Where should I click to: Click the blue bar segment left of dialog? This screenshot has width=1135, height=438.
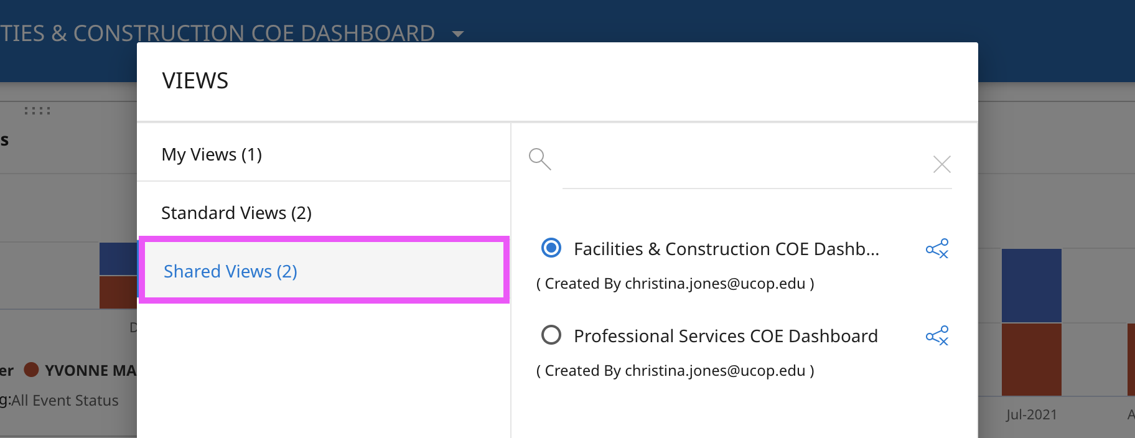coord(118,259)
